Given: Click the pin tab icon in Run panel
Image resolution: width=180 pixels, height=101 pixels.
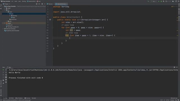Looking at the screenshot, I should point(3,83).
